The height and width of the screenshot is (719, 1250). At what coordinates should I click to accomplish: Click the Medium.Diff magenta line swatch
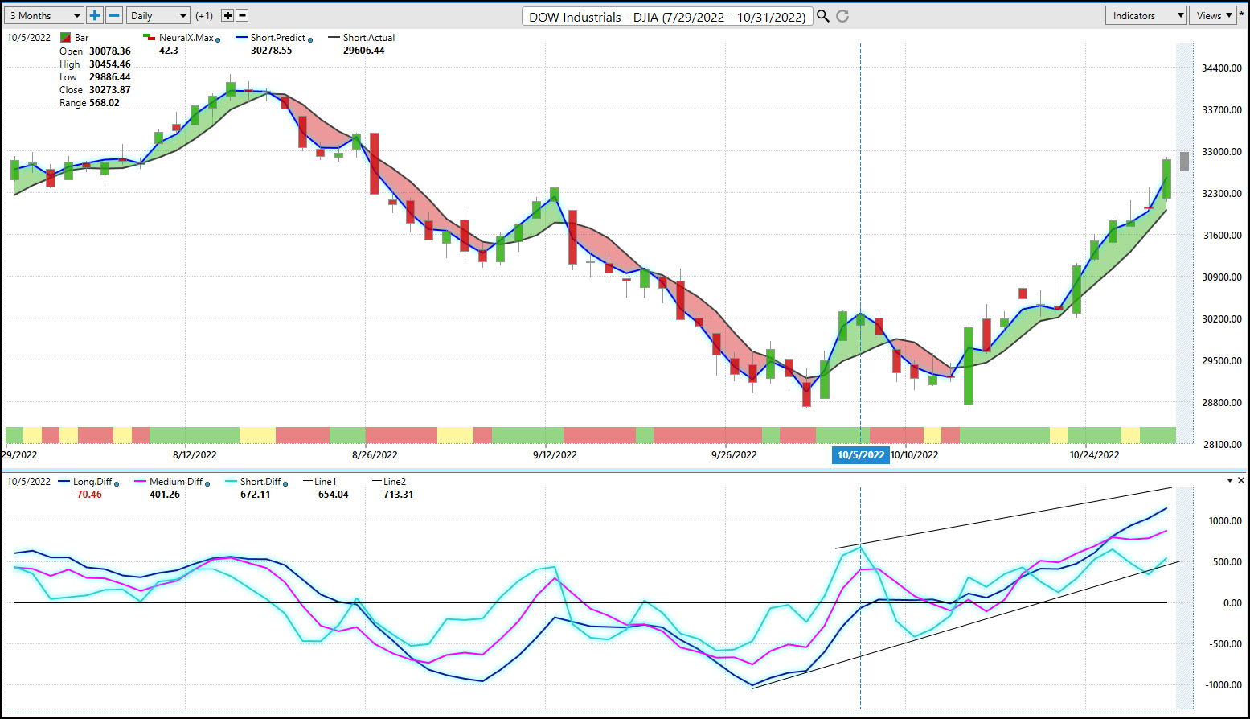pyautogui.click(x=140, y=481)
